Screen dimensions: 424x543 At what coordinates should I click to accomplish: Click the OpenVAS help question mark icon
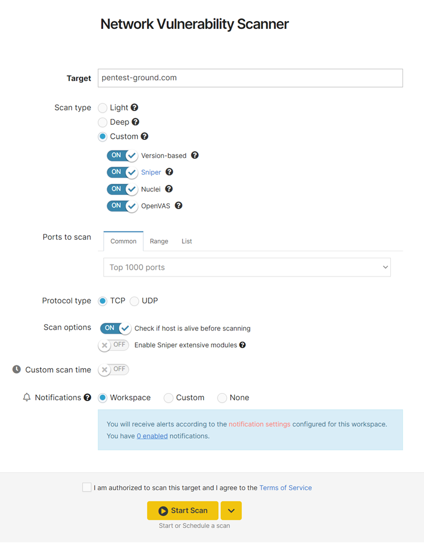(x=179, y=205)
